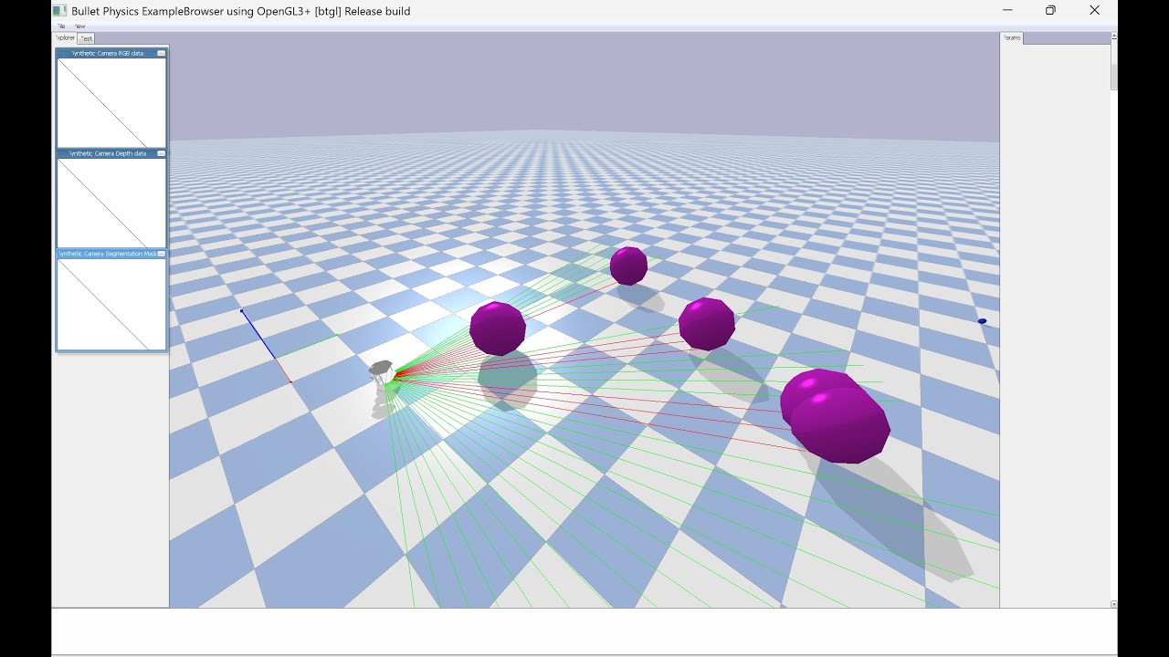Restore down the ExampleBrowser window

tap(1050, 11)
